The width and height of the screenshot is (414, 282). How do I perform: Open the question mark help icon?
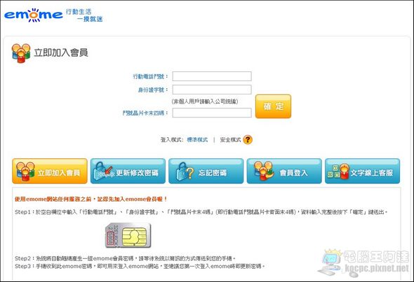(248, 139)
